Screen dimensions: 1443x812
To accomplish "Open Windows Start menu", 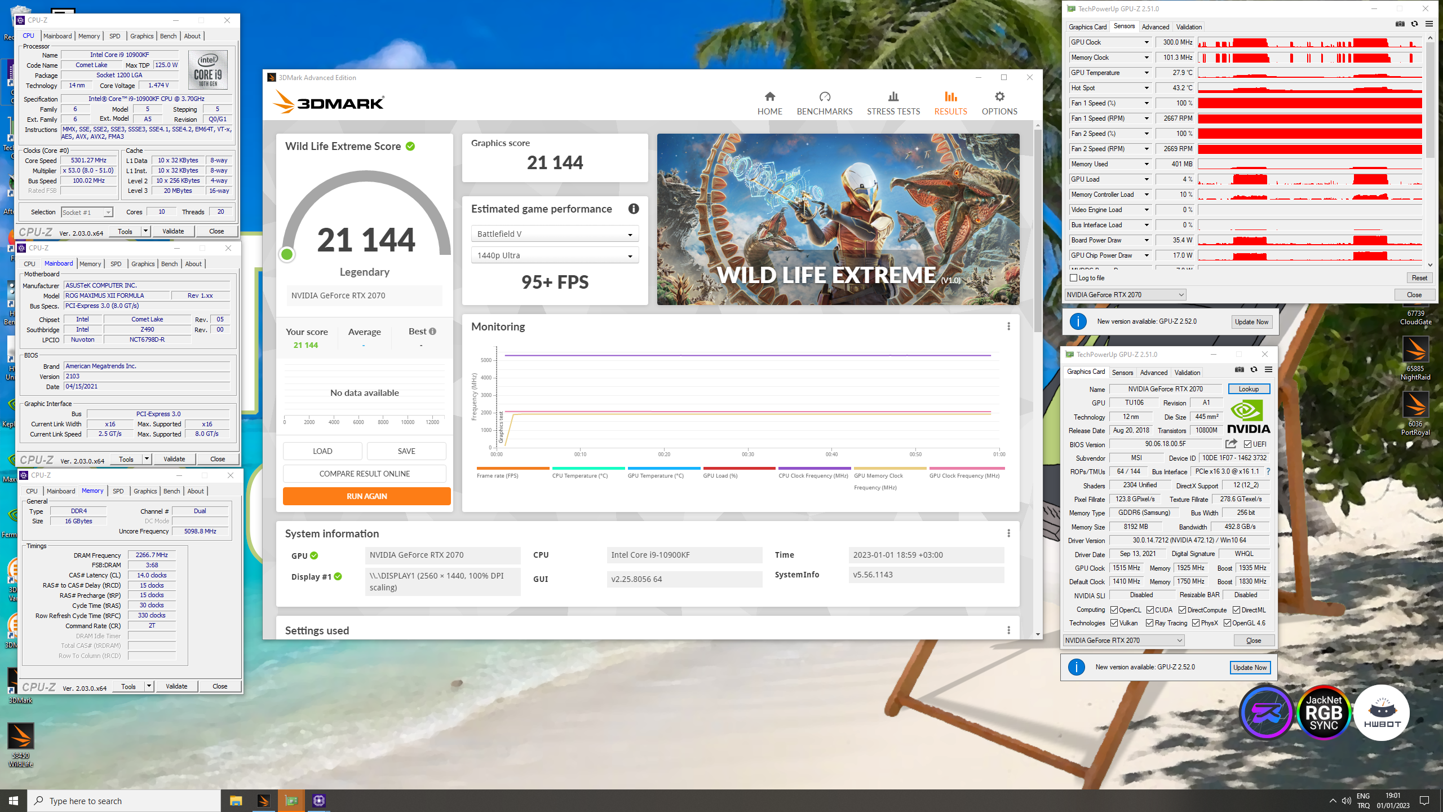I will tap(14, 801).
